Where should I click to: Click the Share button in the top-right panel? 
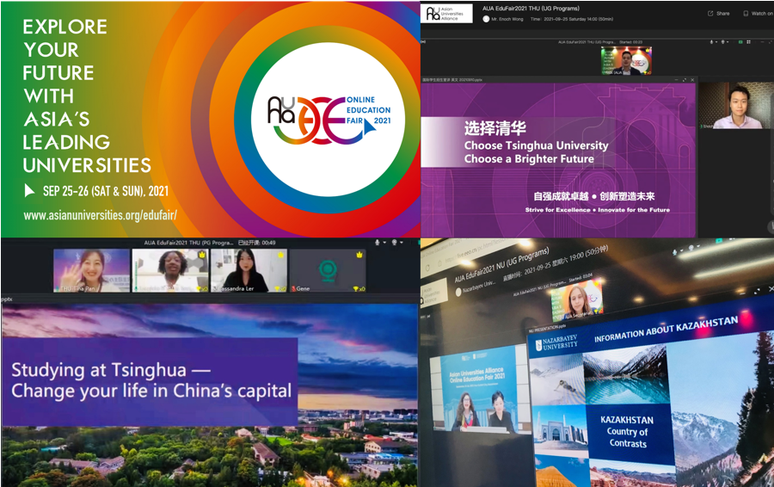[x=717, y=13]
